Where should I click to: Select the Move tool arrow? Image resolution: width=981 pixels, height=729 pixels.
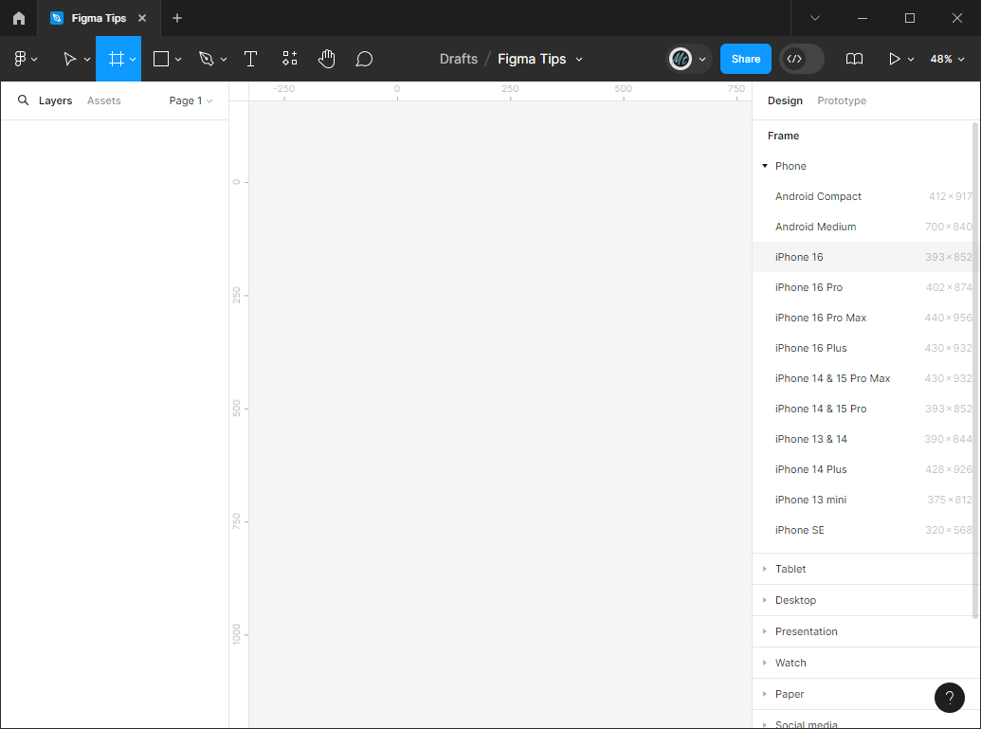tap(69, 59)
